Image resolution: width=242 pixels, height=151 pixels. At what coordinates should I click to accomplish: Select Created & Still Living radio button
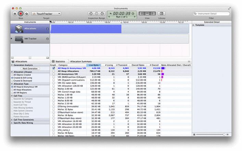click(x=12, y=78)
